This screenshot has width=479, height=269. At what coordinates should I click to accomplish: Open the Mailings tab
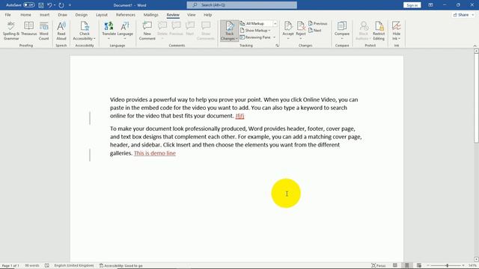151,15
